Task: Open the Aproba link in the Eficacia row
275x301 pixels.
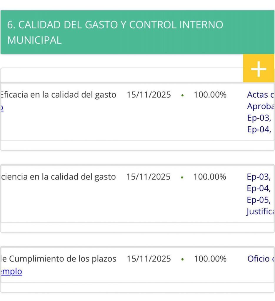Action: click(x=260, y=106)
